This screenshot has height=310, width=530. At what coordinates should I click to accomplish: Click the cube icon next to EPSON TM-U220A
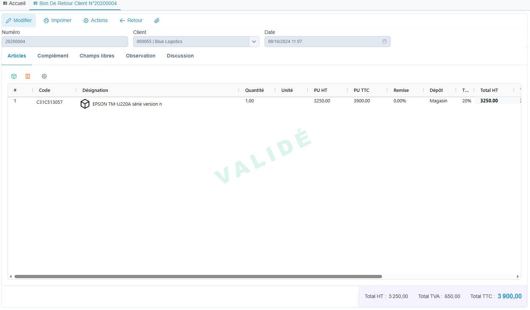(85, 104)
